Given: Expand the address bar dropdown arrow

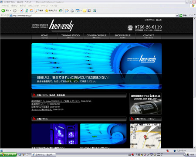Looking at the screenshot, I should pyautogui.click(x=177, y=15).
